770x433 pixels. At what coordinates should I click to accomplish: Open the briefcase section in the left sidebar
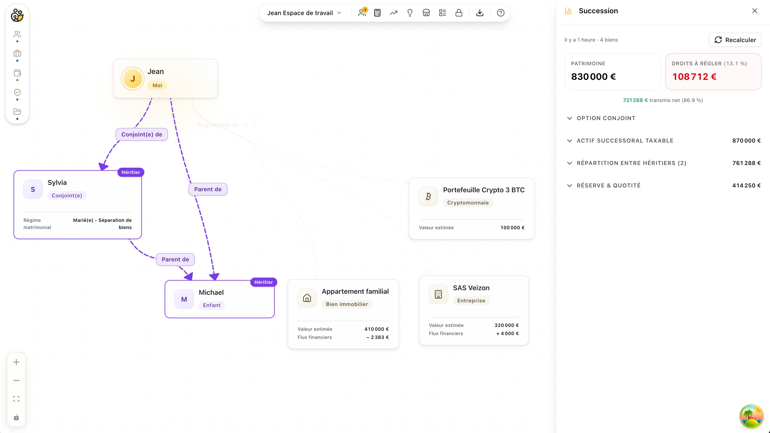click(x=17, y=54)
